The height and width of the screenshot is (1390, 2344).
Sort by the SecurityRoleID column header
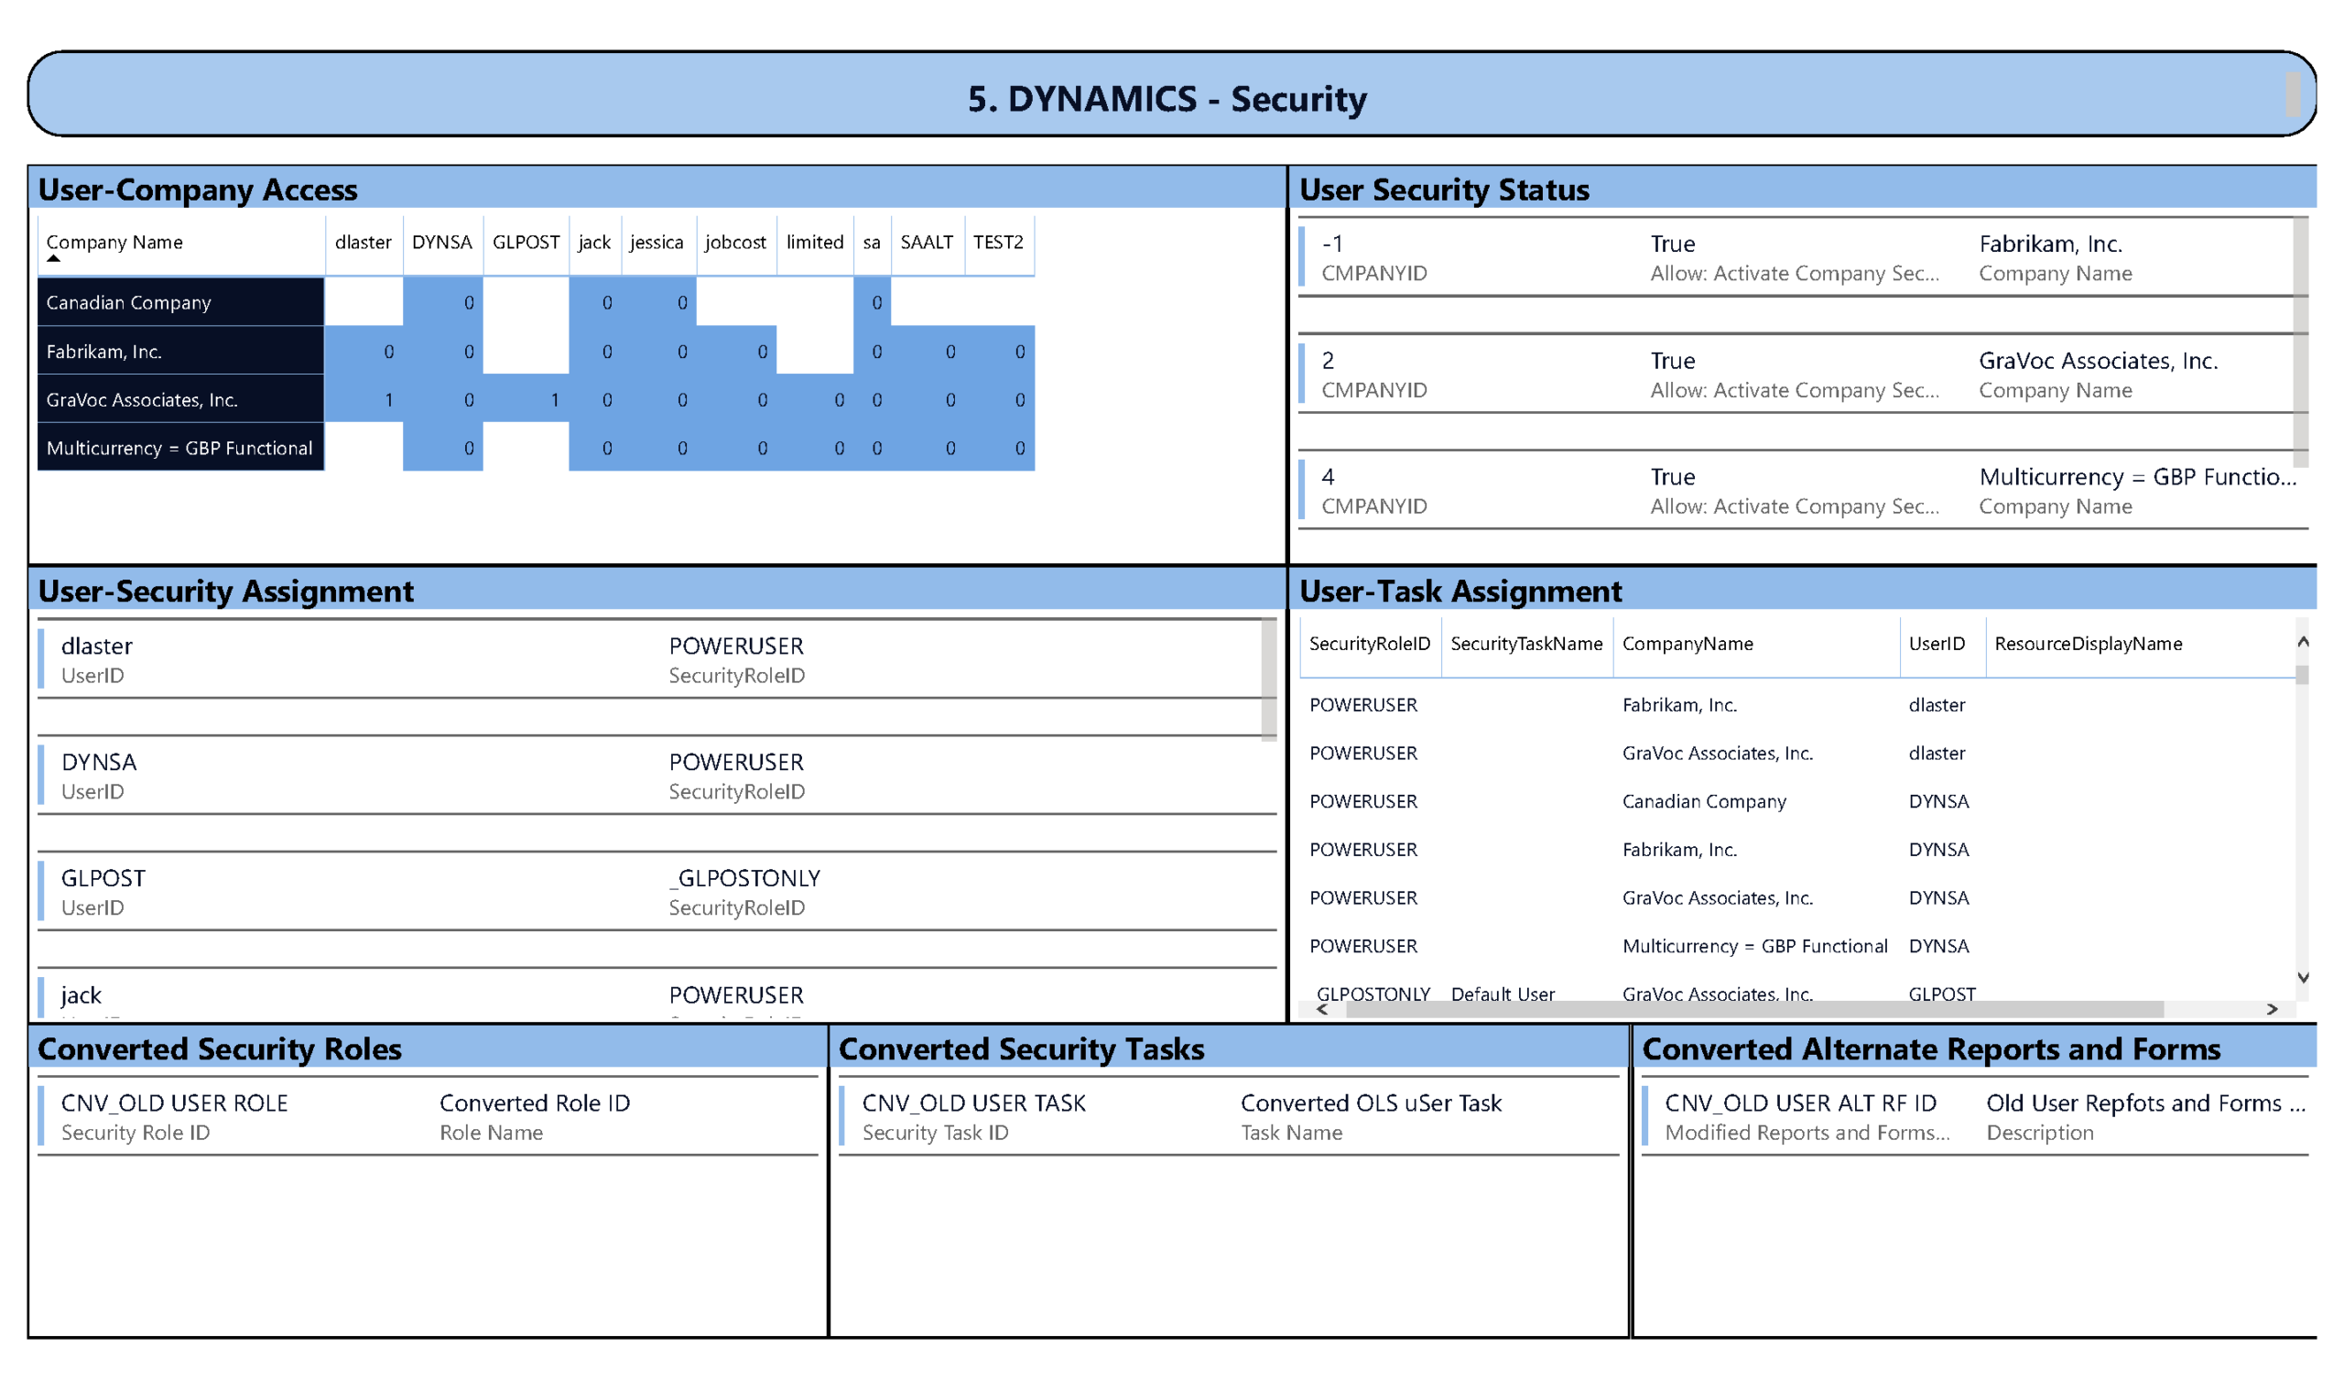click(x=1368, y=645)
